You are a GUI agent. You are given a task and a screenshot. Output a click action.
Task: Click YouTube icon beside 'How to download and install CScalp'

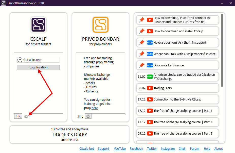coord(150,31)
